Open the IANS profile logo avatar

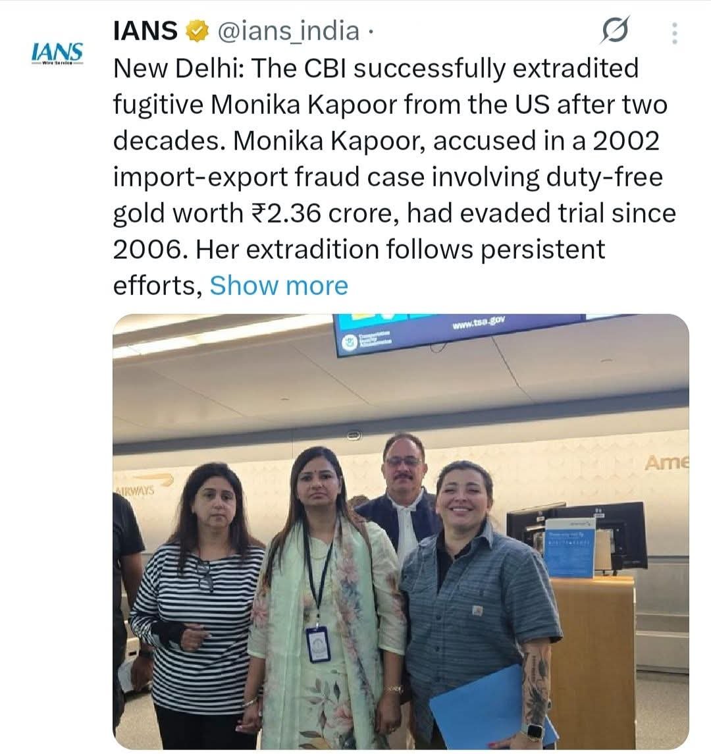(x=57, y=53)
